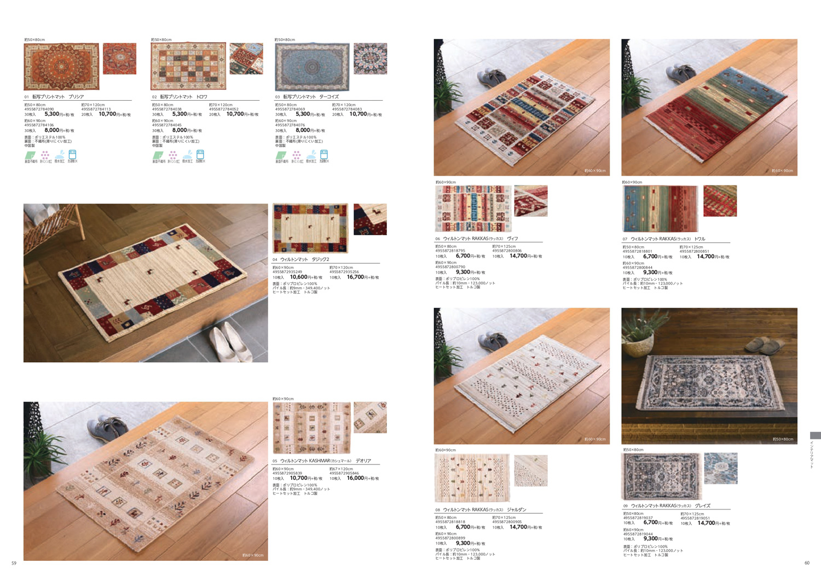Click the washing machine OK icon under product 03
The image size is (821, 580).
(324, 155)
